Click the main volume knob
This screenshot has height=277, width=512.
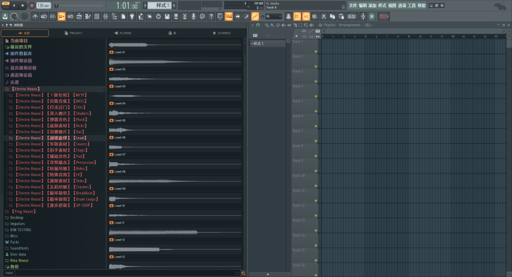coord(13,16)
